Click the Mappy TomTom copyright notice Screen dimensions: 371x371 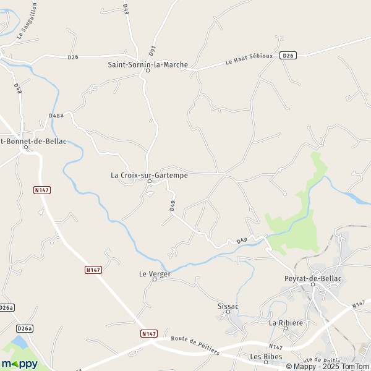[328, 367]
